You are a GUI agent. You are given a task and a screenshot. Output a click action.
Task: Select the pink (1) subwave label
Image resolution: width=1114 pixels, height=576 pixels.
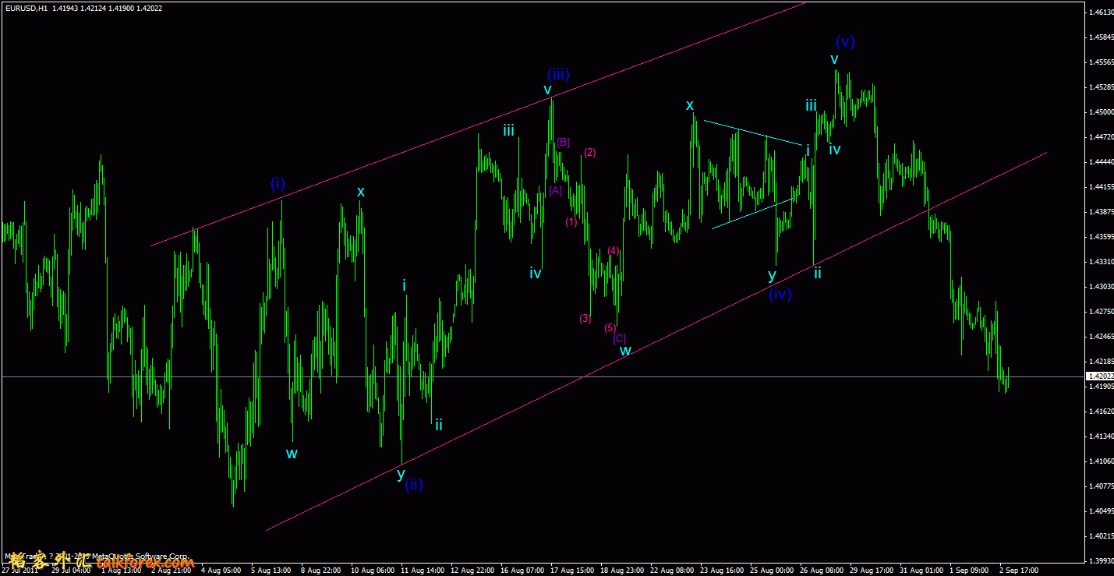point(571,222)
